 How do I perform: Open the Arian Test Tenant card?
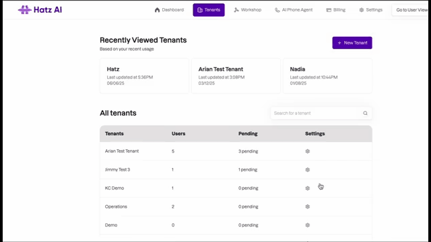pyautogui.click(x=236, y=76)
